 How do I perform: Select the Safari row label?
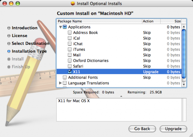pyautogui.click(x=78, y=66)
